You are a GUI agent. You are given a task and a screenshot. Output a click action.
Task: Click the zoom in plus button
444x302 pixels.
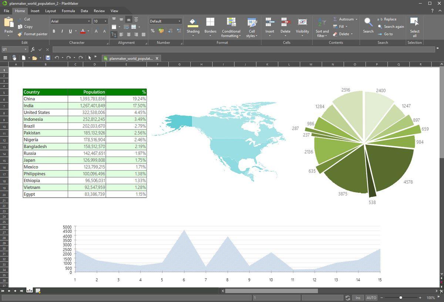(x=420, y=298)
